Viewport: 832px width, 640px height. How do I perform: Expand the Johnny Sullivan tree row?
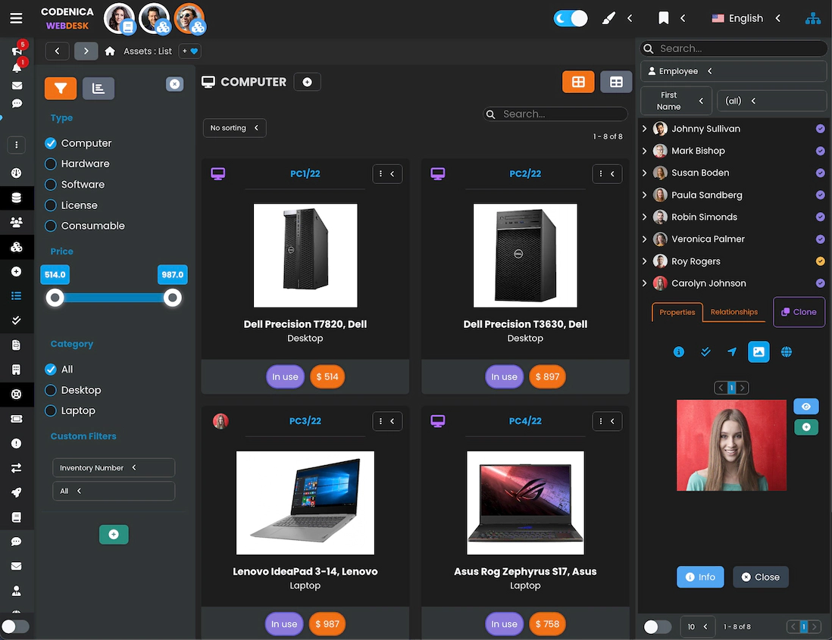pyautogui.click(x=645, y=129)
